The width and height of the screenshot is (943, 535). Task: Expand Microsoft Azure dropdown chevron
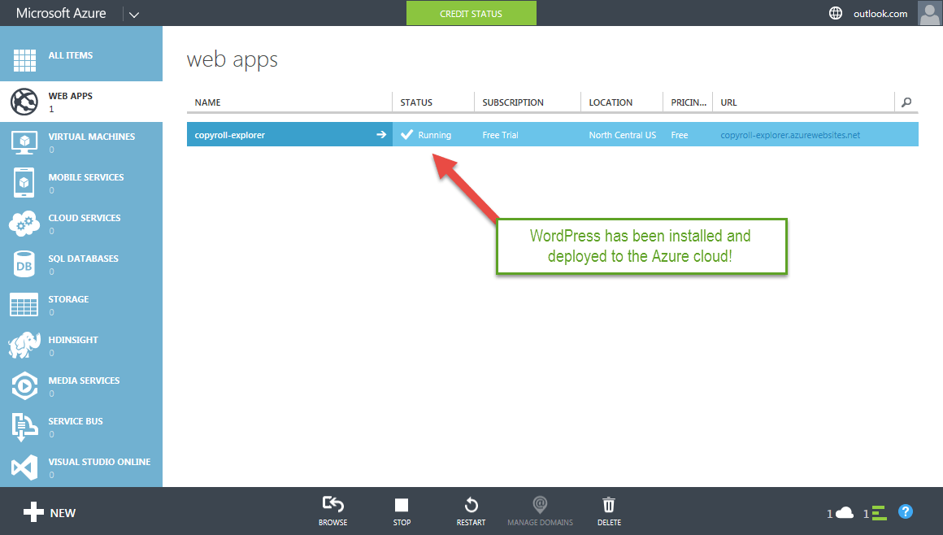(x=134, y=15)
